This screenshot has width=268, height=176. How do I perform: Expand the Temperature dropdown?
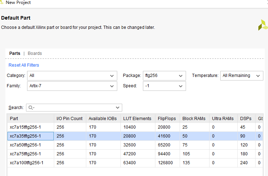(242, 76)
